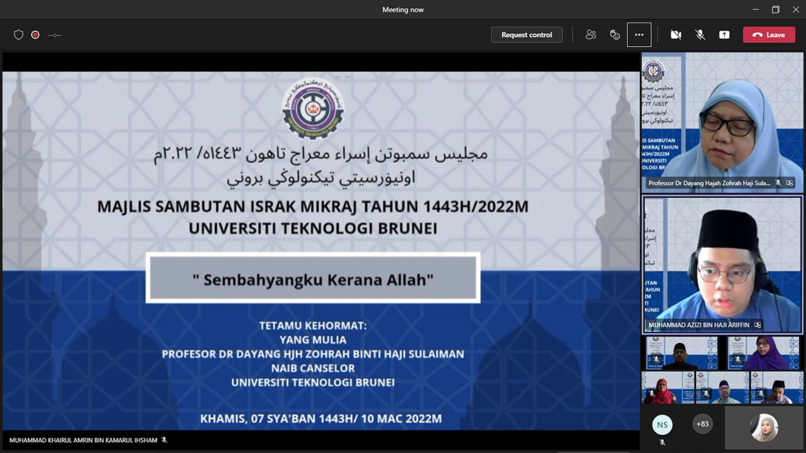This screenshot has height=453, width=806.
Task: Click the 'Sembahyangku Kerana Allah' text box
Action: point(313,277)
